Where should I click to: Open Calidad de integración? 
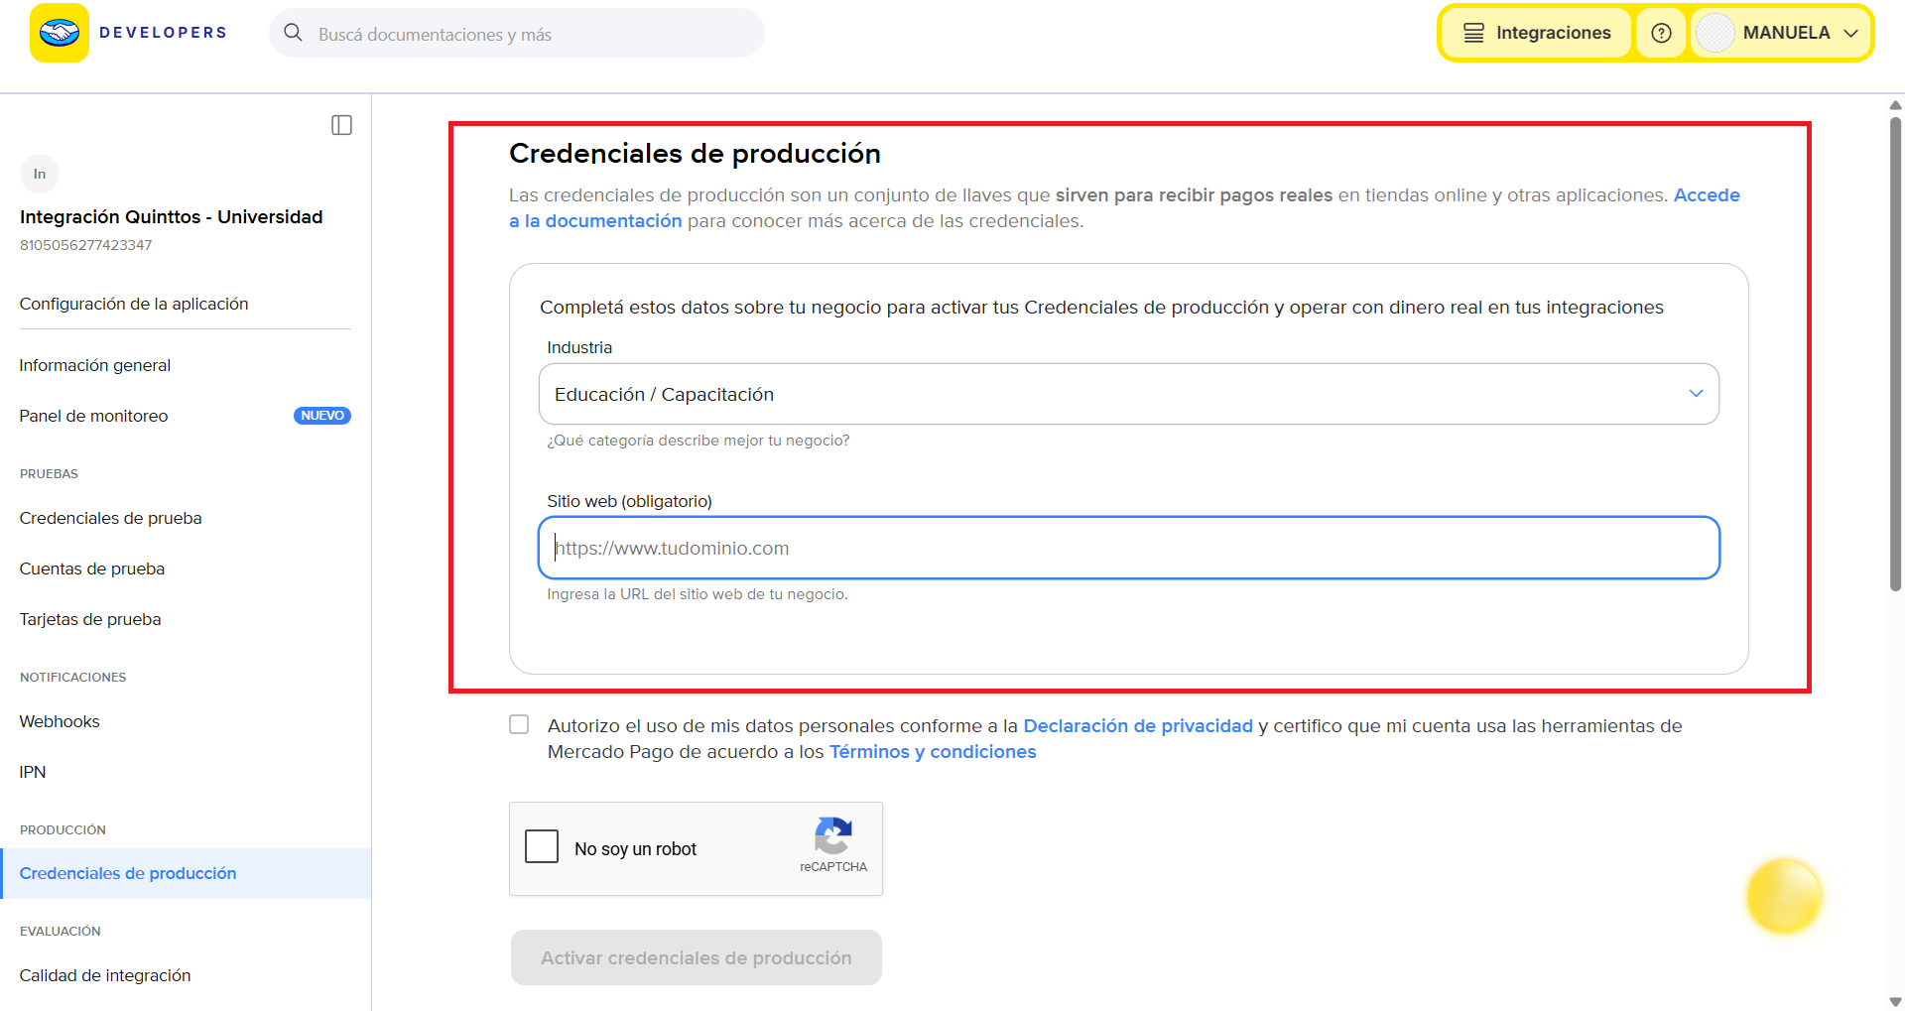[105, 975]
